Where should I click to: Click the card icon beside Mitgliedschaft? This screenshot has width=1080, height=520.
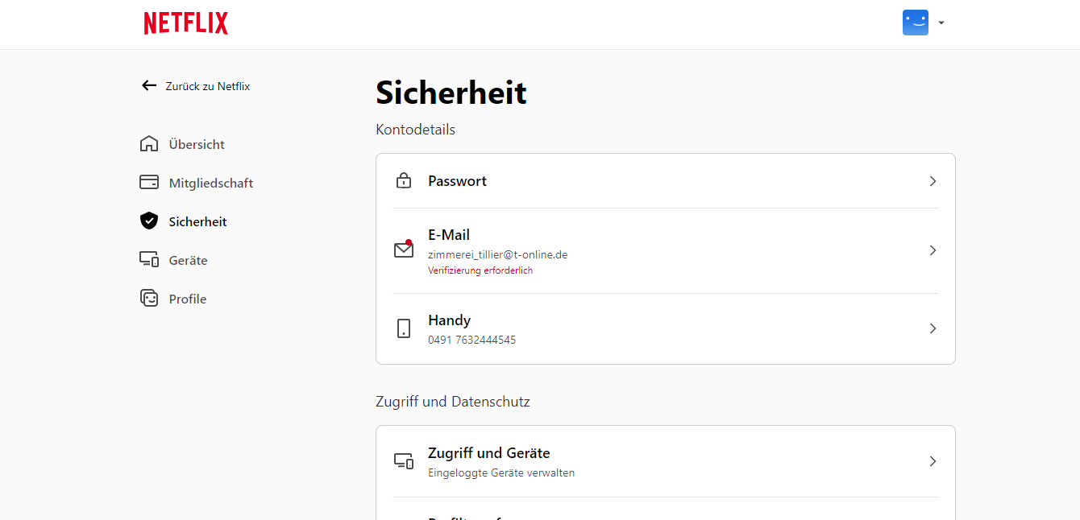pos(149,183)
